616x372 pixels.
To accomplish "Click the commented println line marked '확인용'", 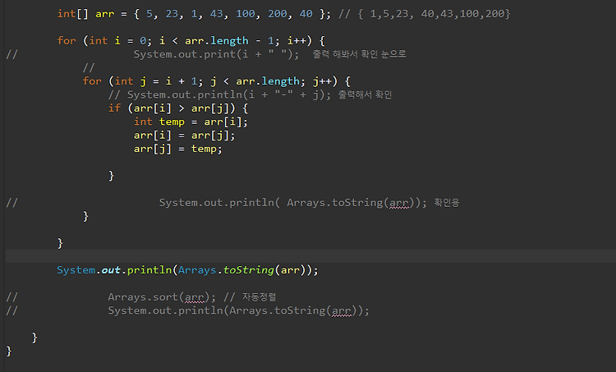I will click(x=309, y=203).
